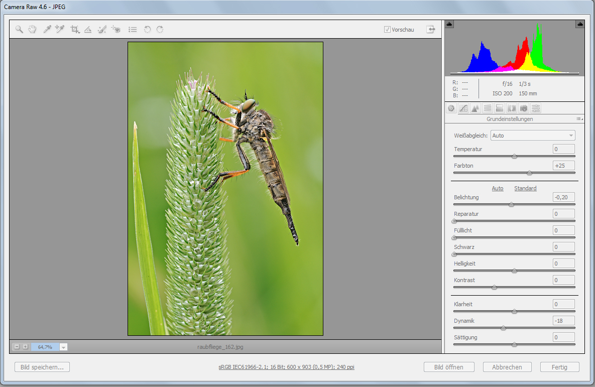This screenshot has height=387, width=595.
Task: Click the Farbton slider handle
Action: point(529,173)
